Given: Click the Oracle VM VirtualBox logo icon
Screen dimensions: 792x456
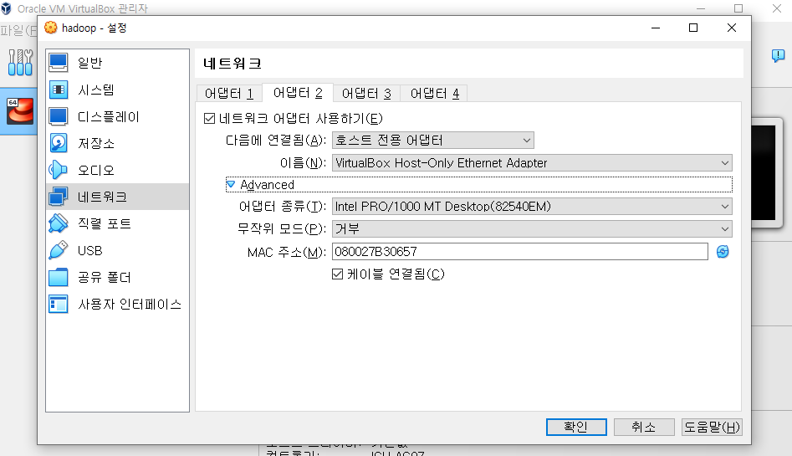Looking at the screenshot, I should (x=6, y=8).
